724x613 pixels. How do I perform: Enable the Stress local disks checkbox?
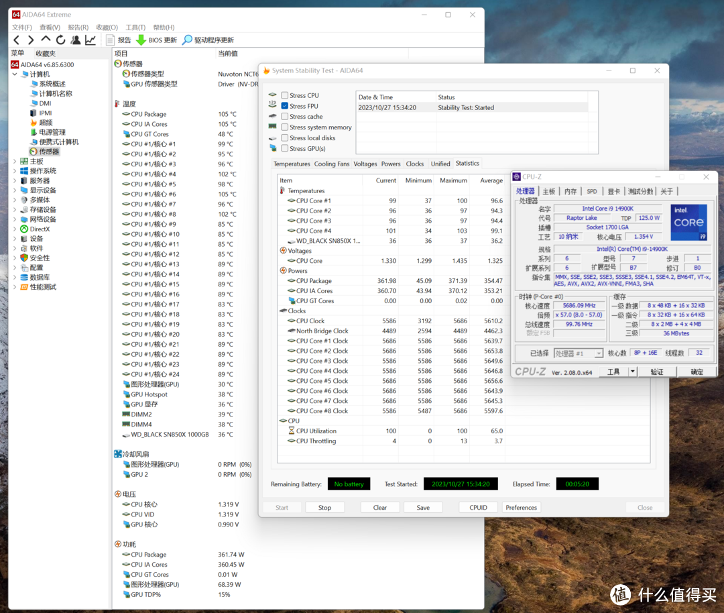coord(285,138)
